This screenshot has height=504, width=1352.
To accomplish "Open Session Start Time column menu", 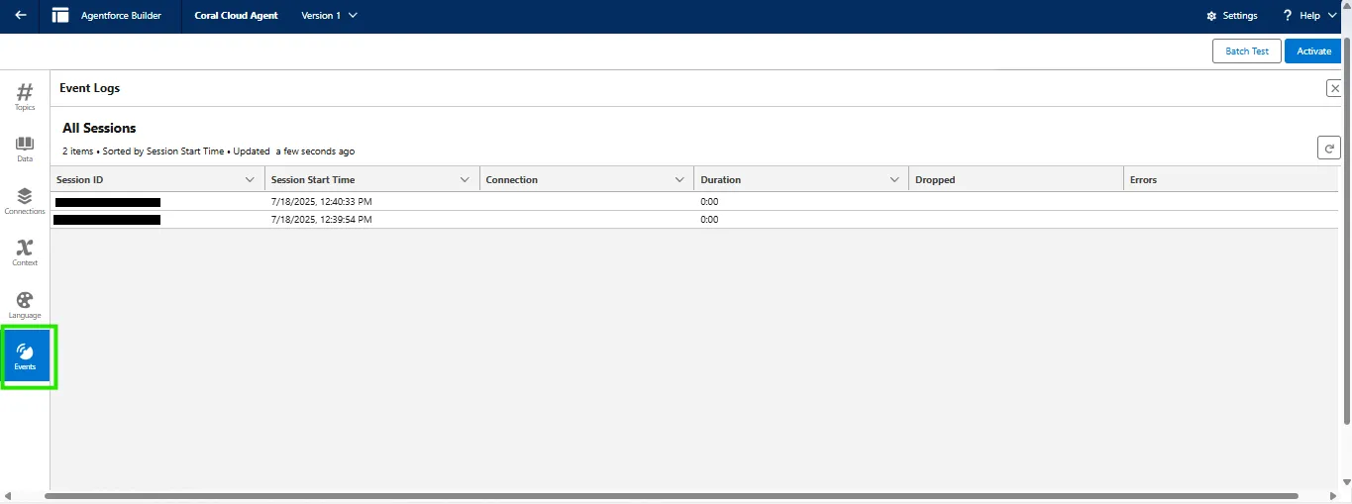I will pos(465,180).
